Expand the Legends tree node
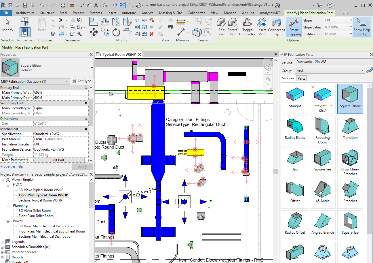This screenshot has width=373, height=263. coord(2,242)
